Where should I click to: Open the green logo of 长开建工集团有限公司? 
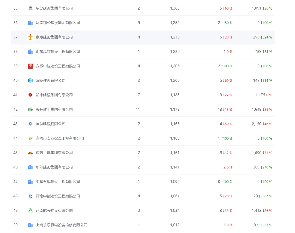[30, 109]
